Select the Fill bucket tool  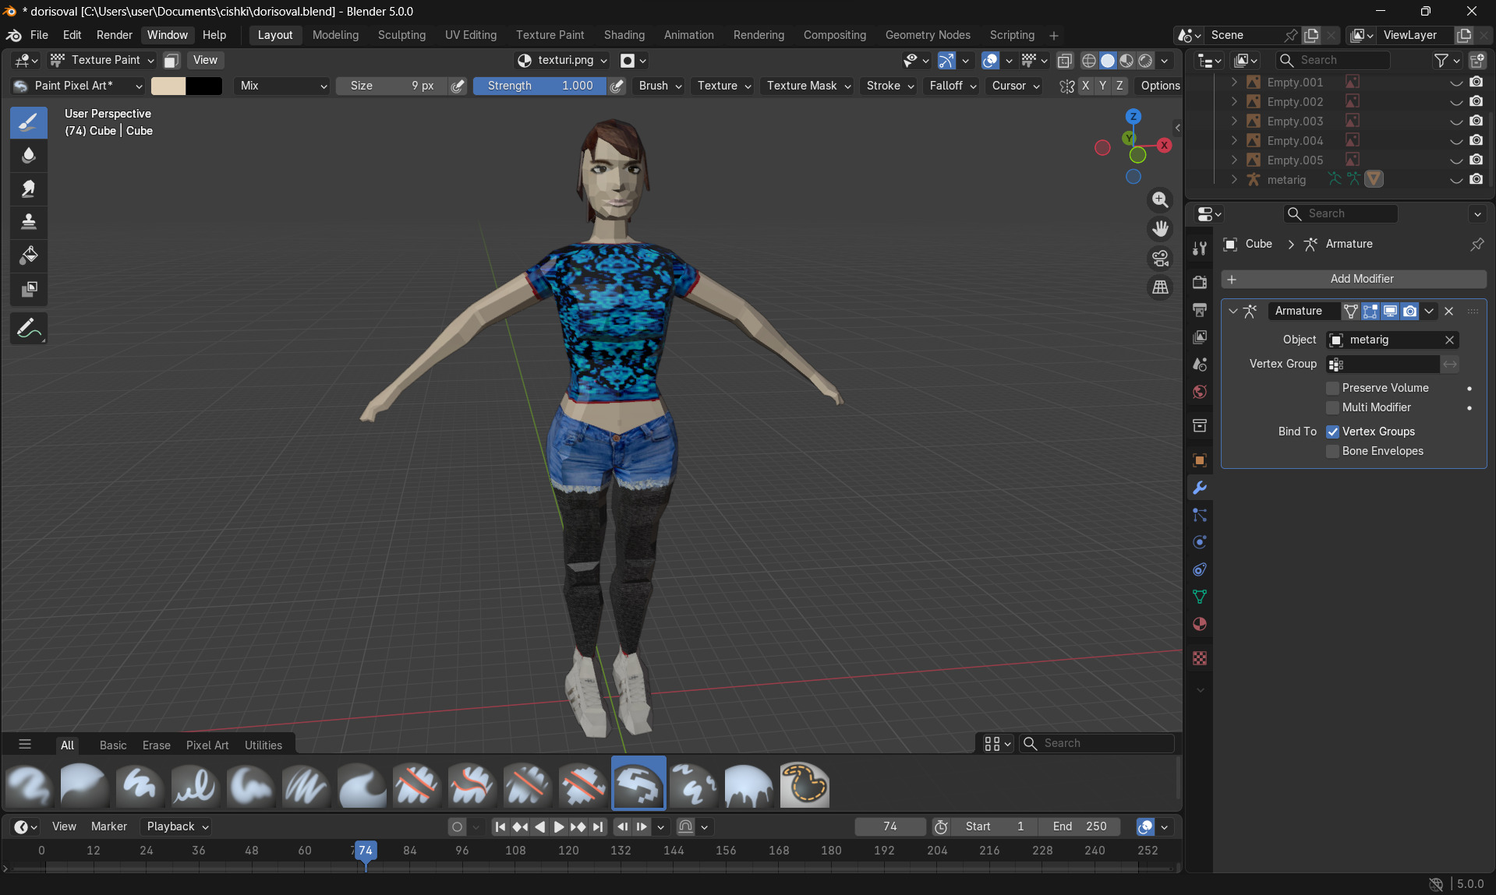pos(29,255)
